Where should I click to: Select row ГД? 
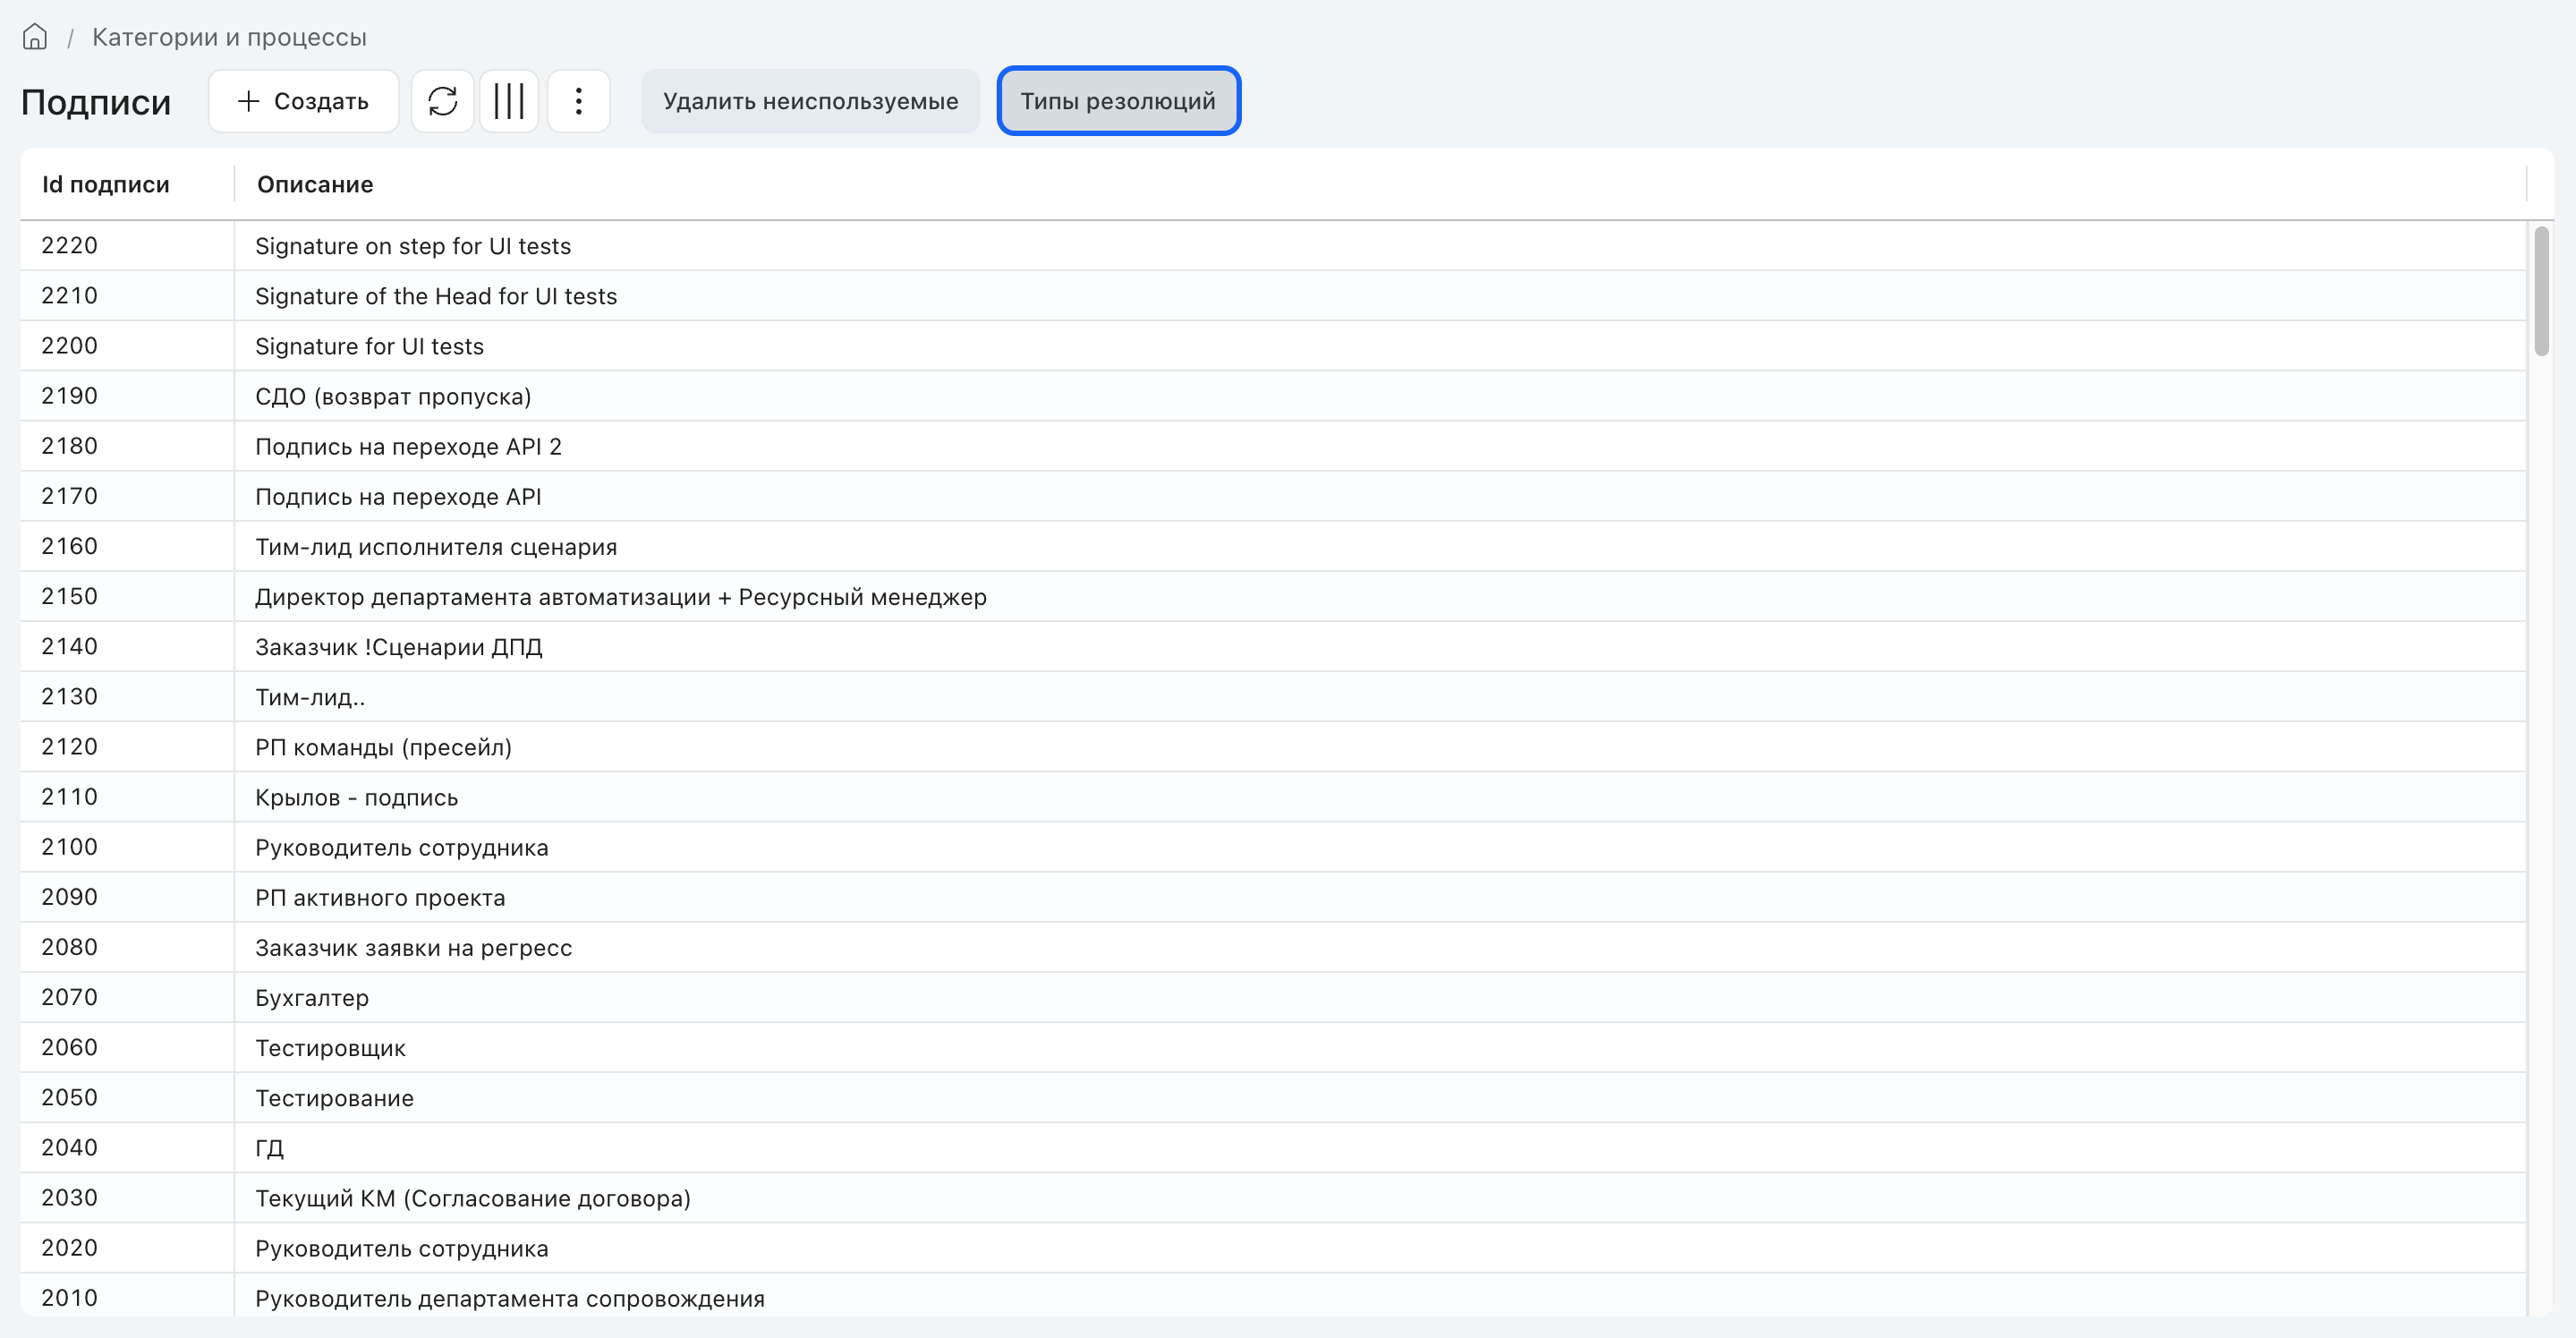pyautogui.click(x=1273, y=1148)
